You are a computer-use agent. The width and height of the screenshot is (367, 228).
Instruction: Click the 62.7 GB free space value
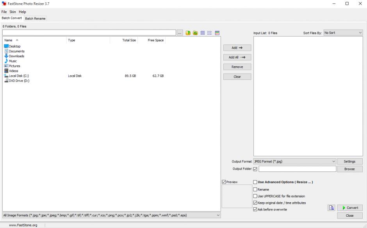(158, 76)
